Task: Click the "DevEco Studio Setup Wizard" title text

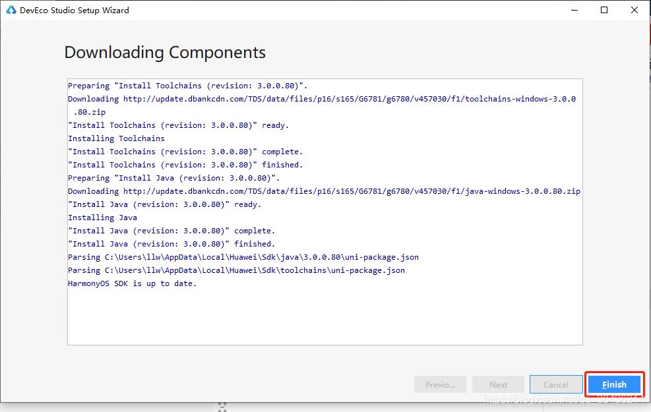Action: tap(75, 11)
